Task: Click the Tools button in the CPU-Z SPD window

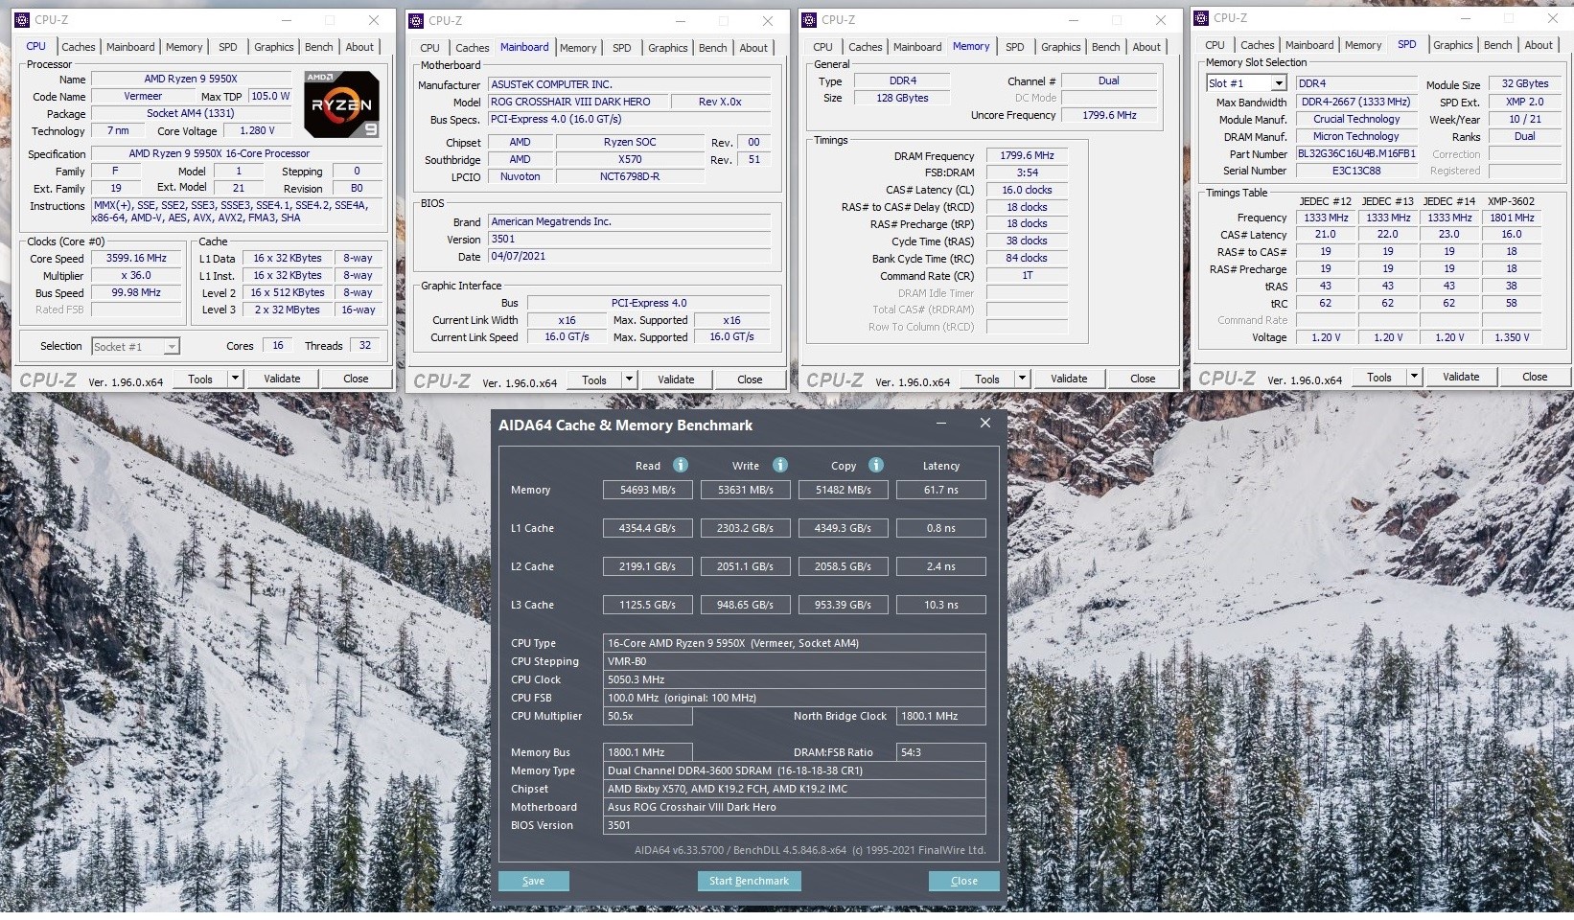Action: pos(1379,377)
